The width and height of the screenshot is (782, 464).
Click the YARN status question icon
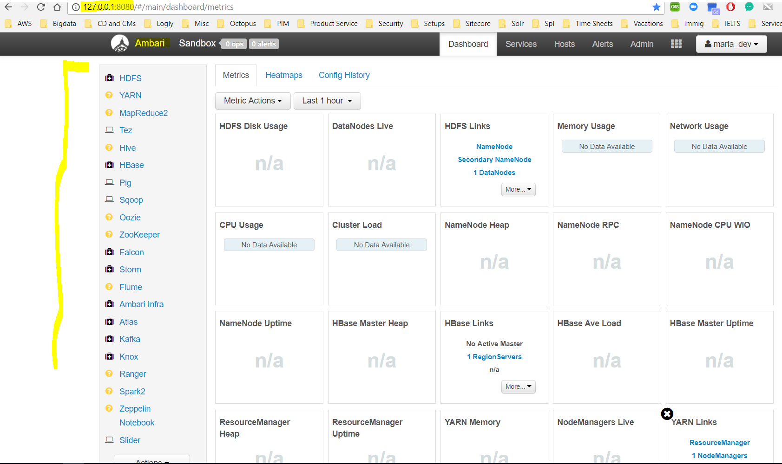[x=109, y=95]
